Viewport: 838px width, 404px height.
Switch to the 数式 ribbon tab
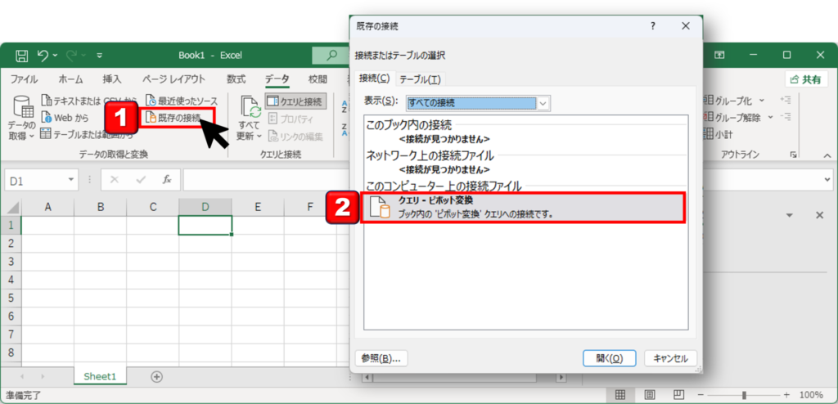tap(237, 79)
